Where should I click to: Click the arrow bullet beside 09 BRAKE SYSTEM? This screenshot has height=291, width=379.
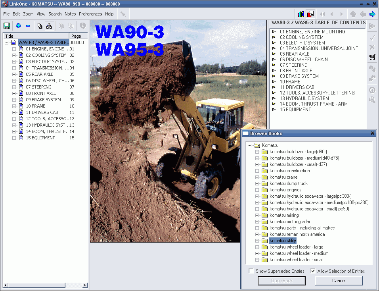pos(274,76)
